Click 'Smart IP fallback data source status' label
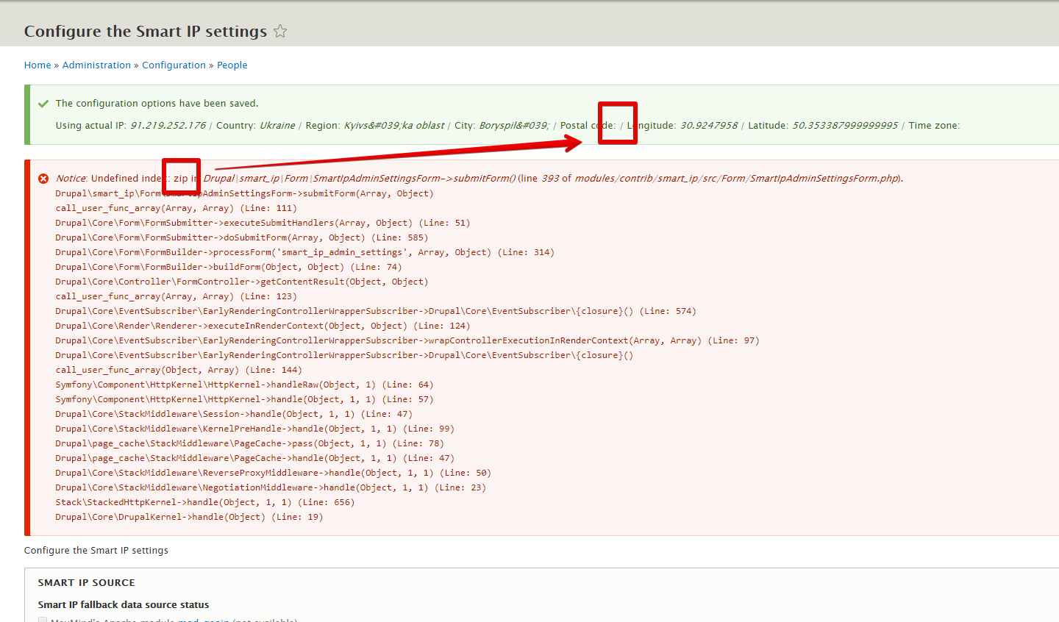 (x=124, y=605)
